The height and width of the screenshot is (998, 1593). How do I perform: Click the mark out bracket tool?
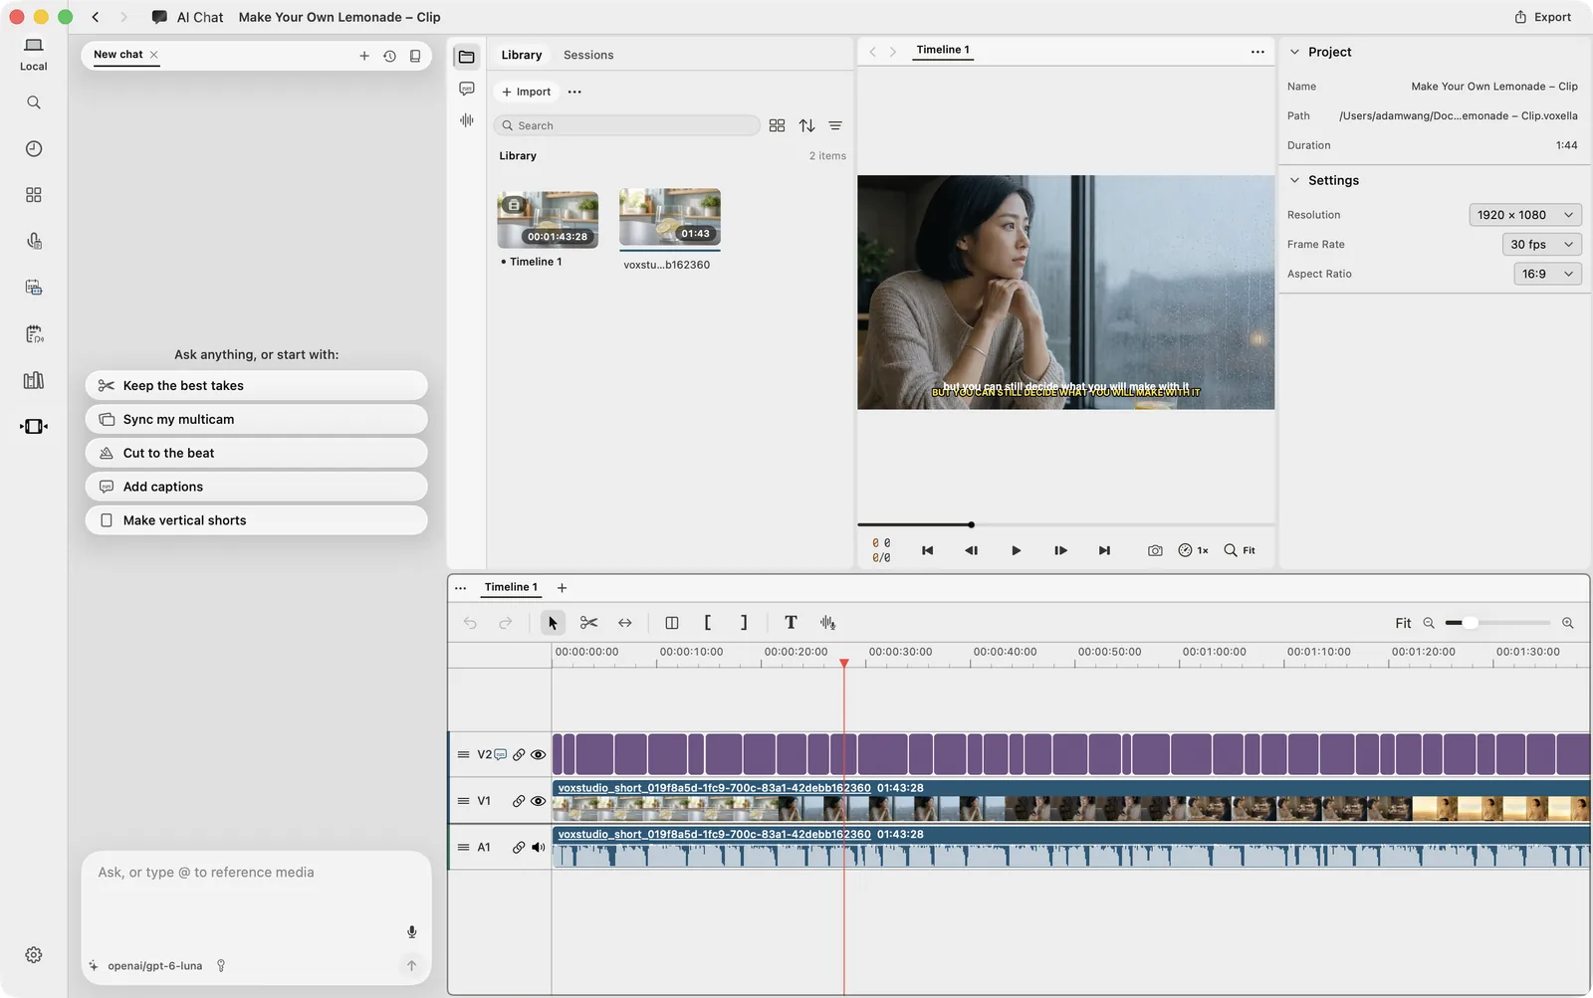click(x=744, y=623)
